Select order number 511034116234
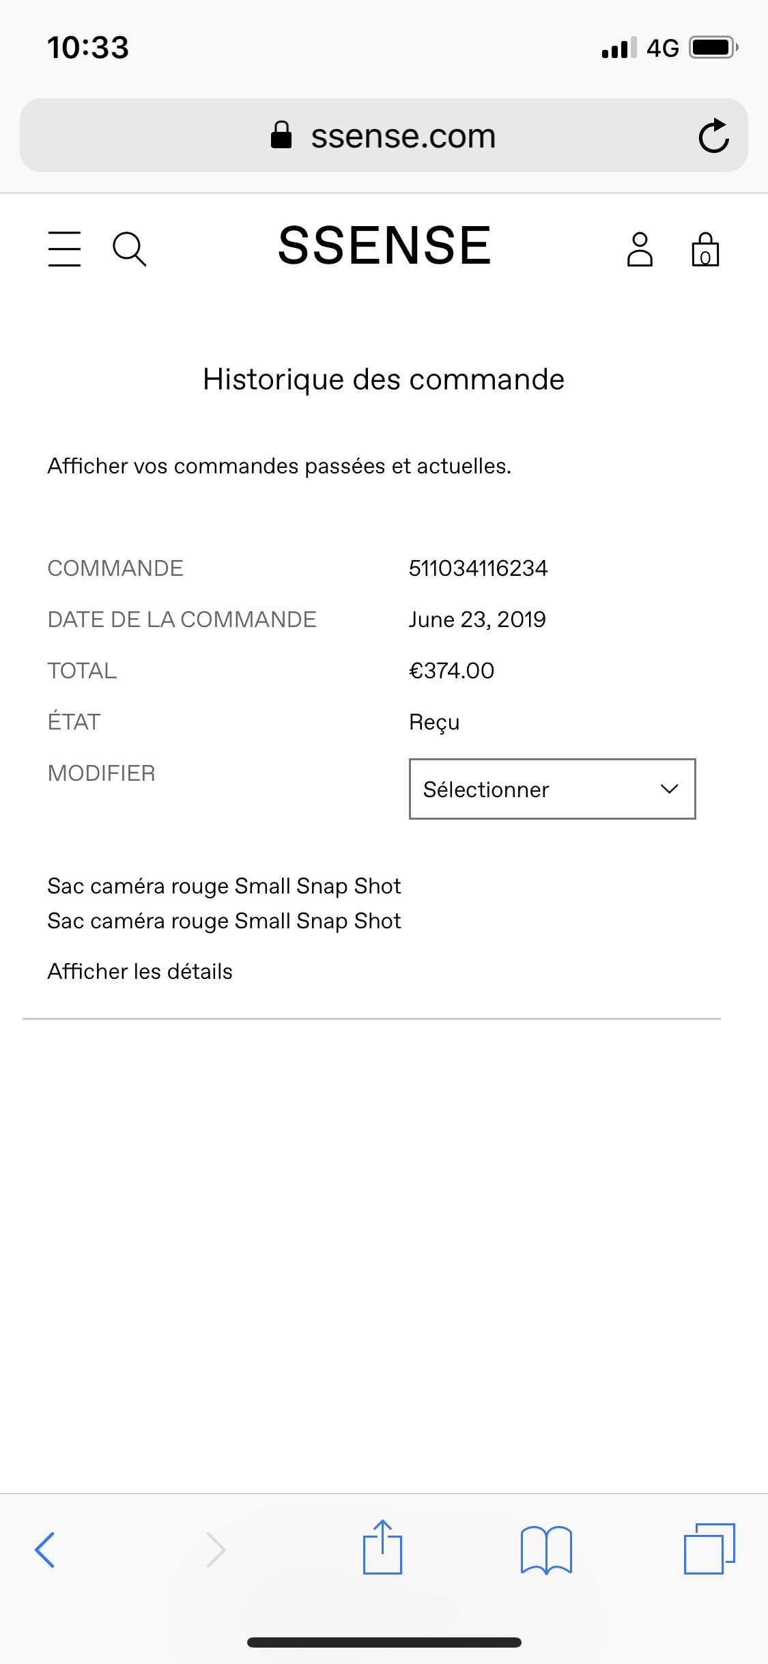This screenshot has width=768, height=1664. click(x=478, y=568)
